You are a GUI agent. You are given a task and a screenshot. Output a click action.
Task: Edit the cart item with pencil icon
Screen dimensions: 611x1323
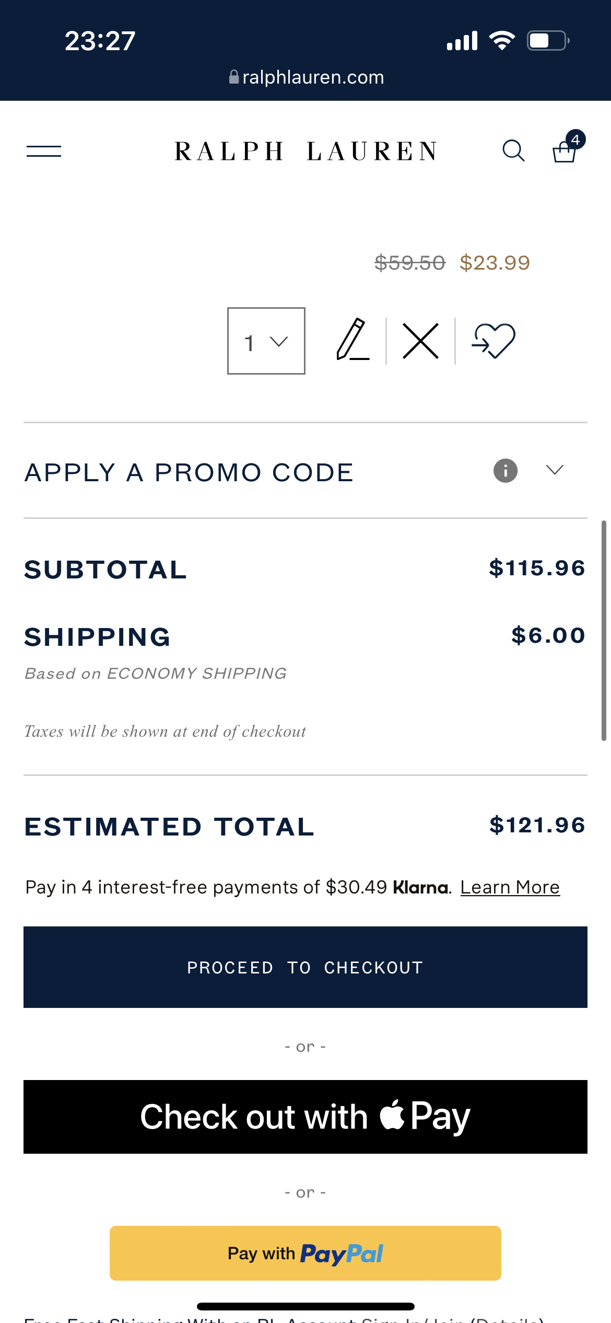[x=352, y=339]
